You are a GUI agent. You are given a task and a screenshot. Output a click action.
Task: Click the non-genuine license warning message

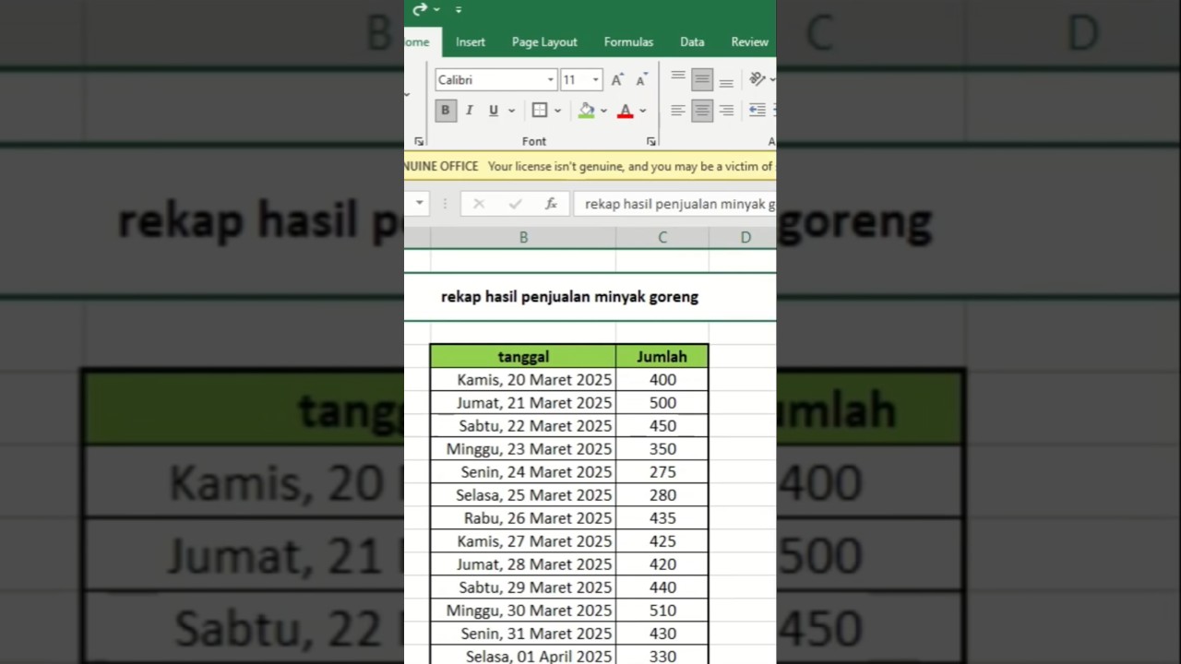(630, 167)
